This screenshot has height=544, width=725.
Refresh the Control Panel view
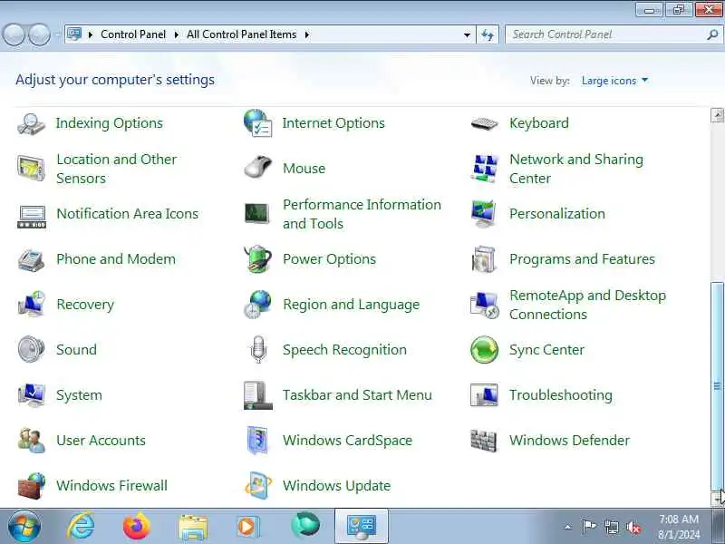pos(488,34)
